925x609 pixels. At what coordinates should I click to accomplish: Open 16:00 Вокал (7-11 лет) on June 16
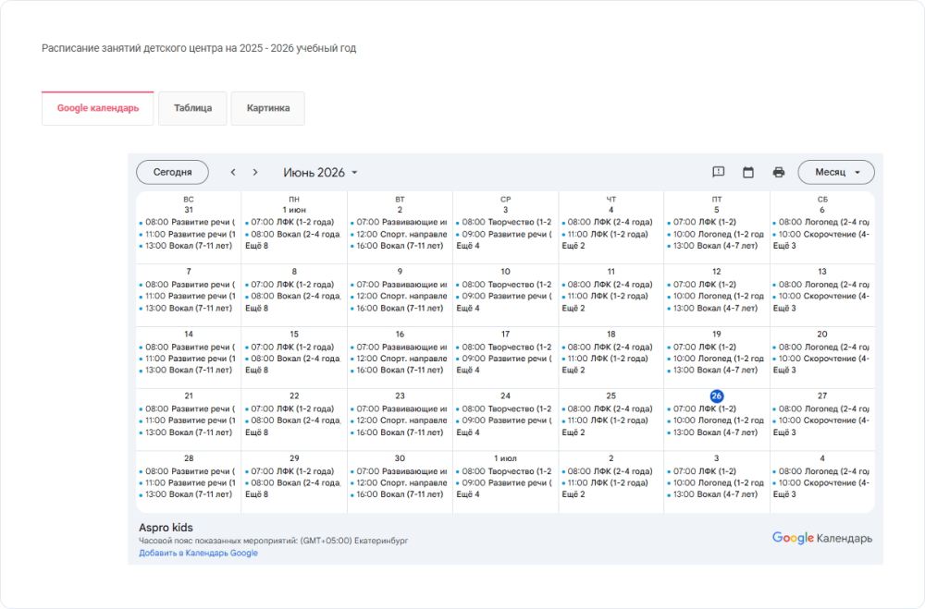pos(399,371)
